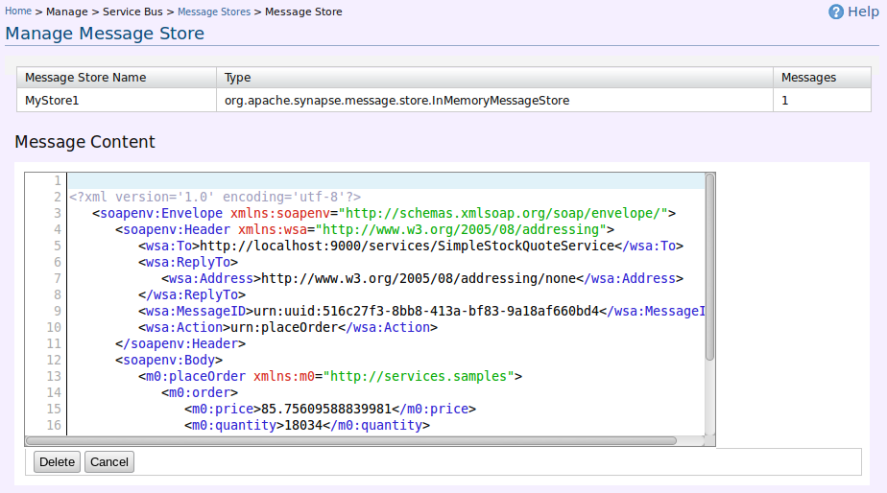Open the Help link text
Viewport: 887px width, 493px height.
[863, 12]
